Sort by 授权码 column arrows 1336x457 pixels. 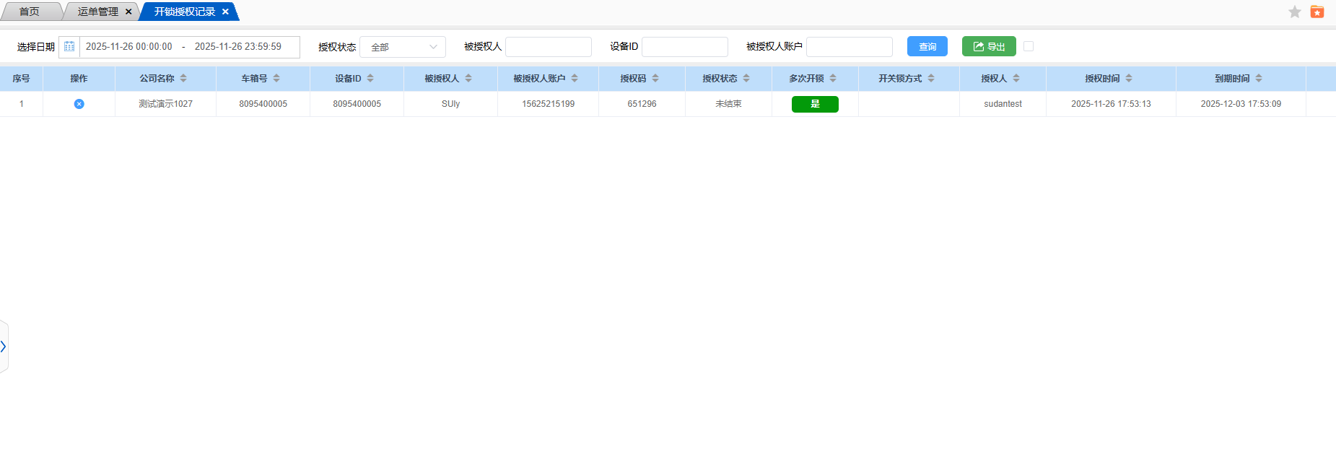pos(655,78)
